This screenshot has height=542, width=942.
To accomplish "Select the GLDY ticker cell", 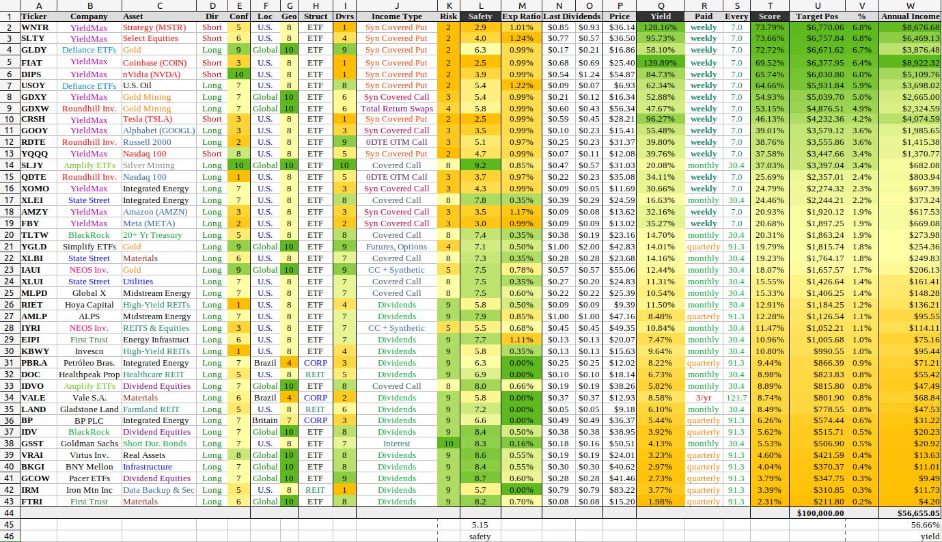I will click(x=38, y=50).
